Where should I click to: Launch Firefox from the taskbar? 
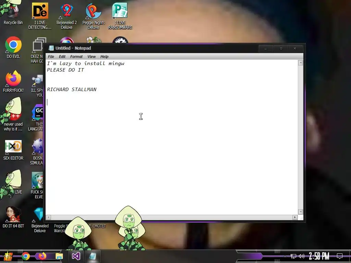pyautogui.click(x=42, y=256)
